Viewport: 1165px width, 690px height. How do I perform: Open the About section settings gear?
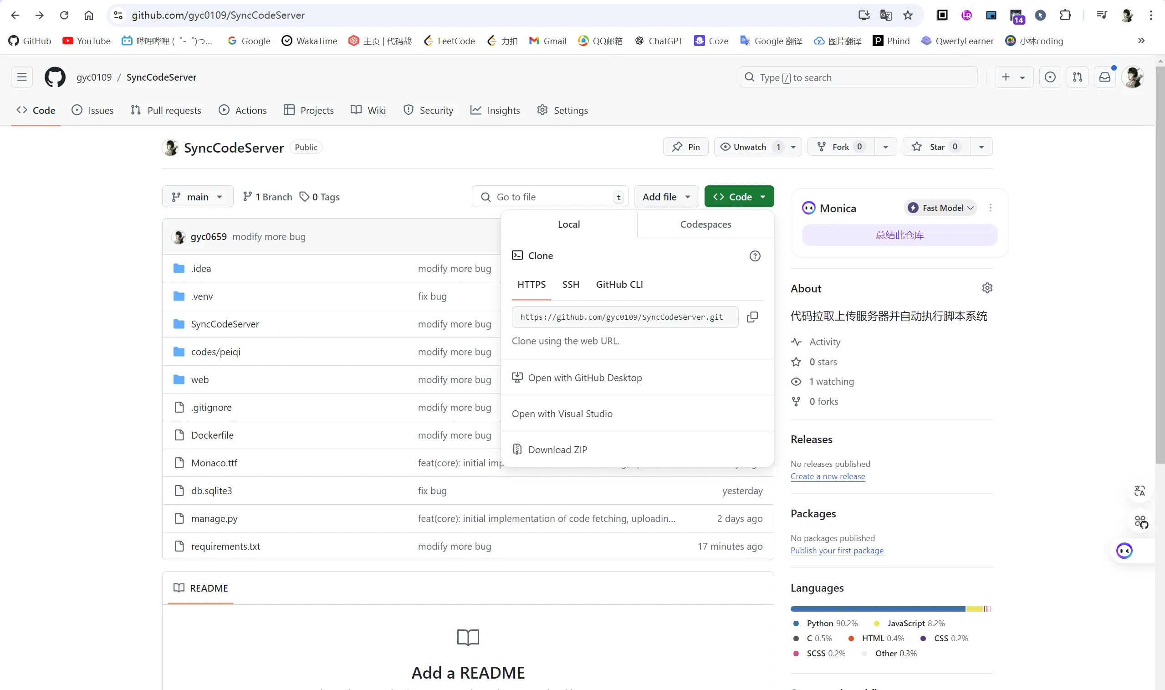(987, 288)
